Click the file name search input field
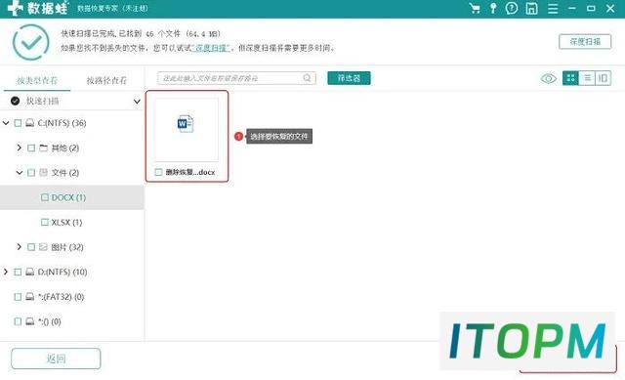Image resolution: width=625 pixels, height=380 pixels. (x=236, y=78)
